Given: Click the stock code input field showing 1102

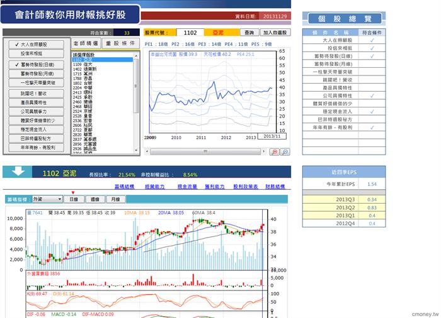Looking at the screenshot, I should pyautogui.click(x=190, y=33).
